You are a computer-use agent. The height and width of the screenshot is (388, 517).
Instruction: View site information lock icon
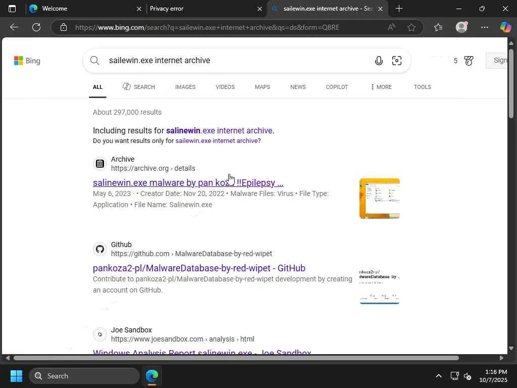tap(64, 27)
